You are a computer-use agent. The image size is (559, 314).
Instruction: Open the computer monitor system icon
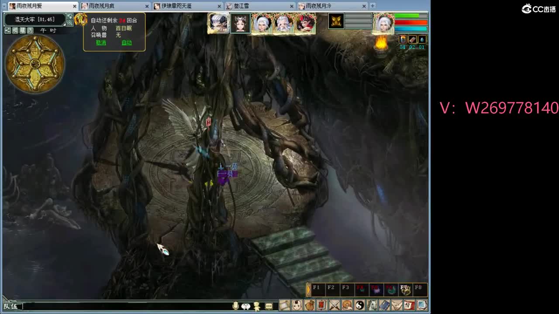tap(422, 305)
